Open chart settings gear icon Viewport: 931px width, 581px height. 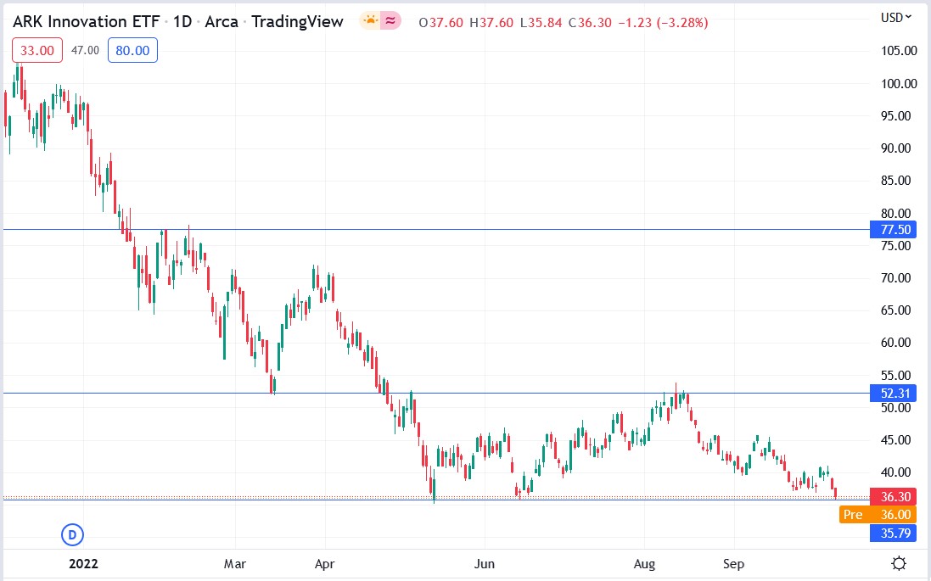(899, 563)
